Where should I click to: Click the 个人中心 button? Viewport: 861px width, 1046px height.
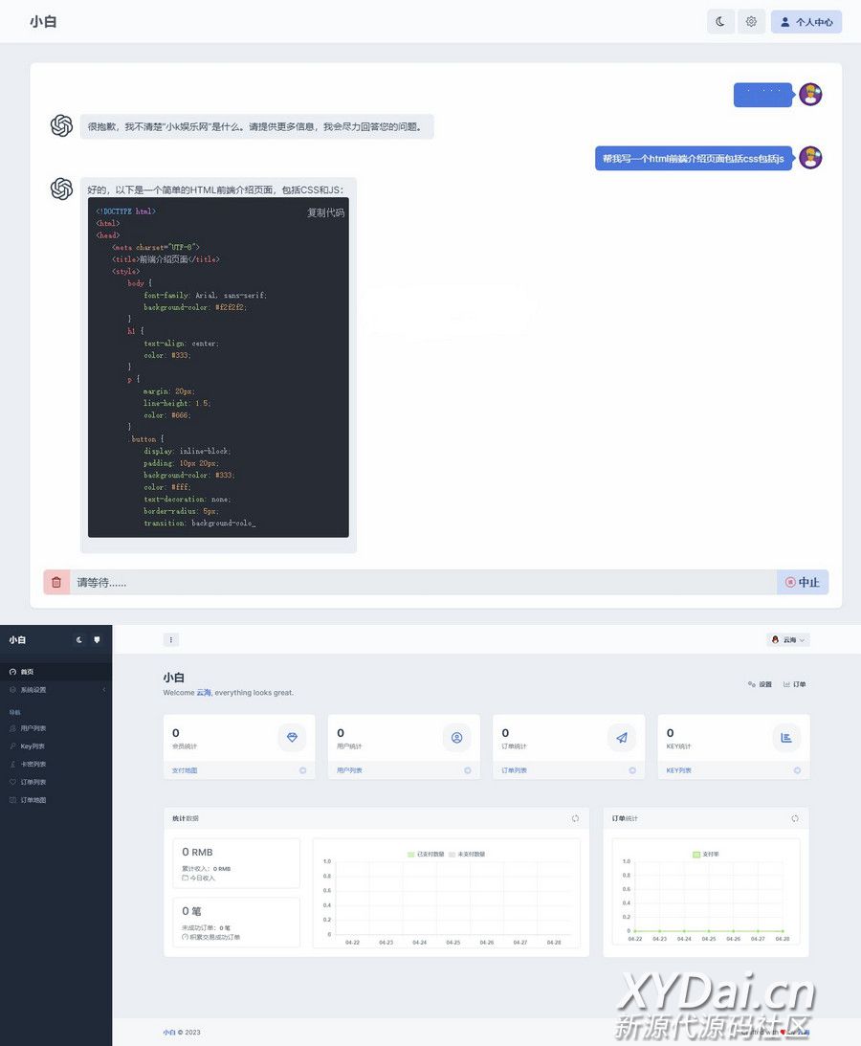pos(806,22)
